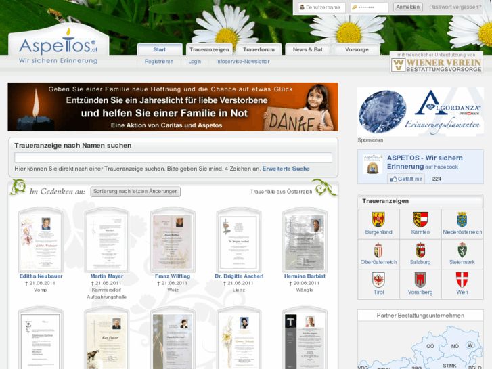
Task: Click ASPETOS - Wir sichern Erinnerung Facebook title
Action: point(425,162)
